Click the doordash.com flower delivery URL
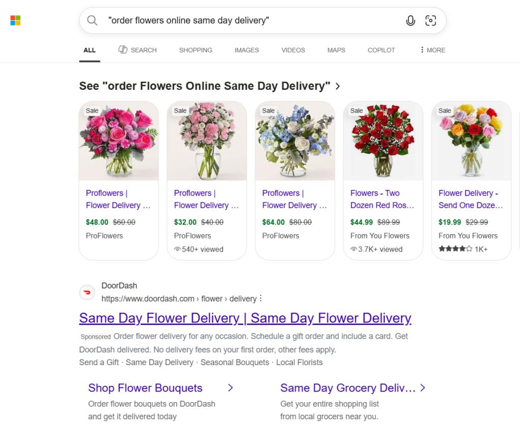This screenshot has width=520, height=431. coord(179,299)
